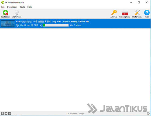Open the Twitter icon in status bar
151x116 pixels.
point(6,114)
